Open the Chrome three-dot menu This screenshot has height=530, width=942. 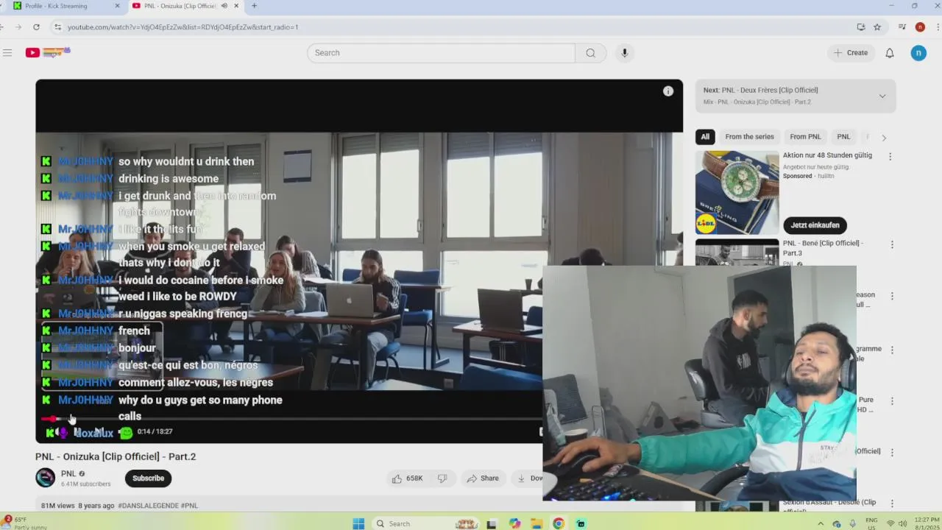936,27
